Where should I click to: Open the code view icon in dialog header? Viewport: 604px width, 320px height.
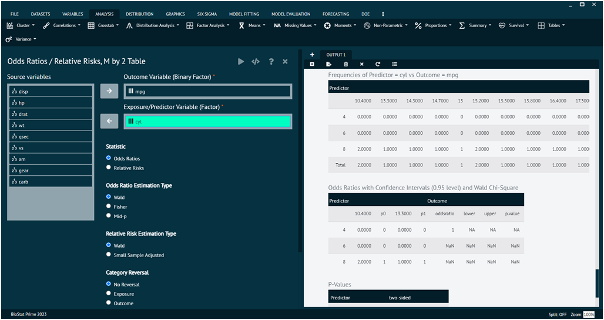(x=256, y=61)
